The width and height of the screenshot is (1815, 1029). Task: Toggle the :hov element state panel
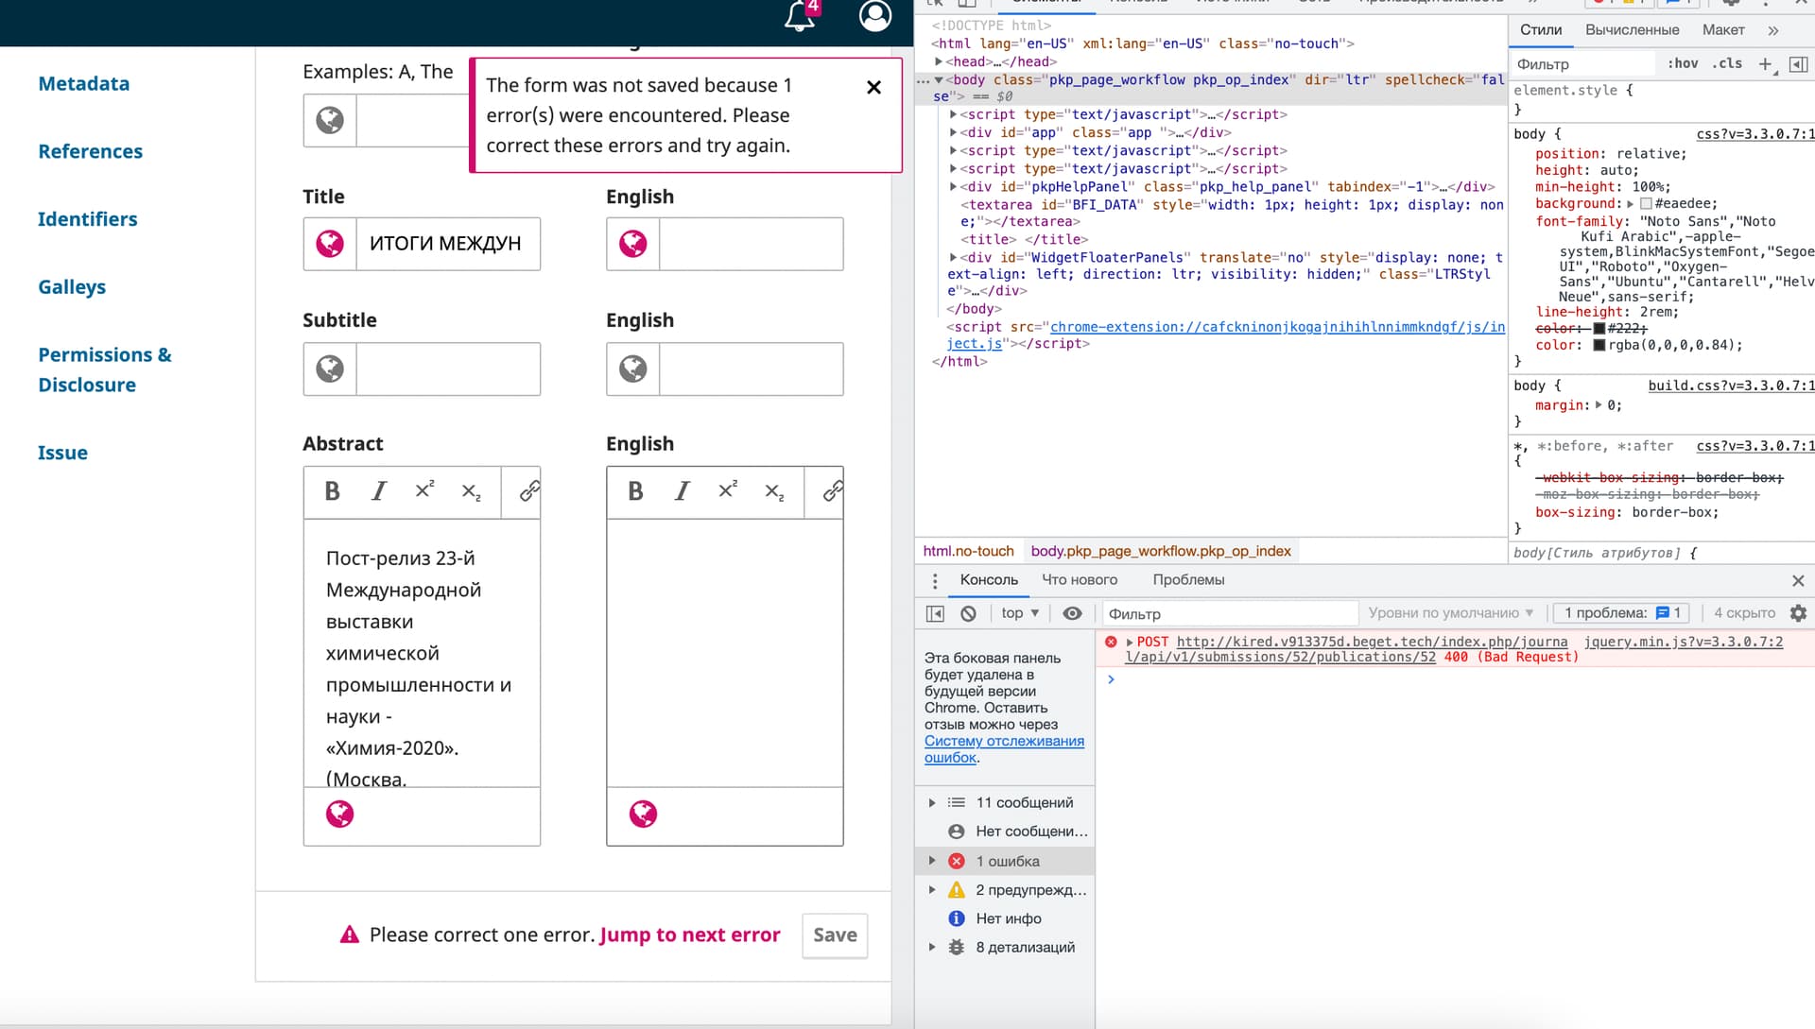(x=1683, y=63)
